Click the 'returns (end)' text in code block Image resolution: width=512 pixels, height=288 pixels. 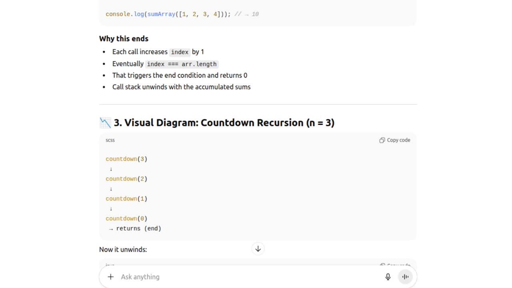[138, 228]
